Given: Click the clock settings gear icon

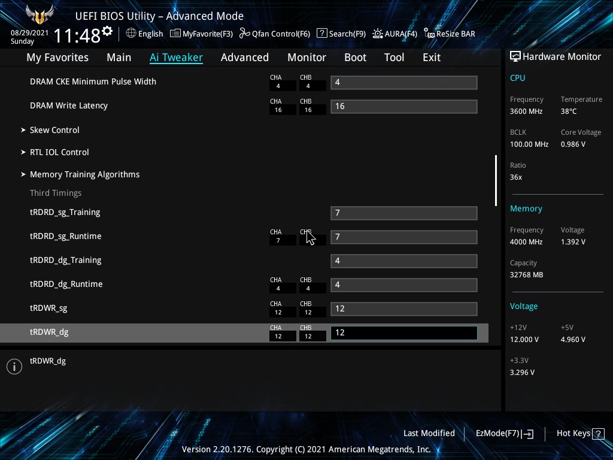Looking at the screenshot, I should click(107, 31).
